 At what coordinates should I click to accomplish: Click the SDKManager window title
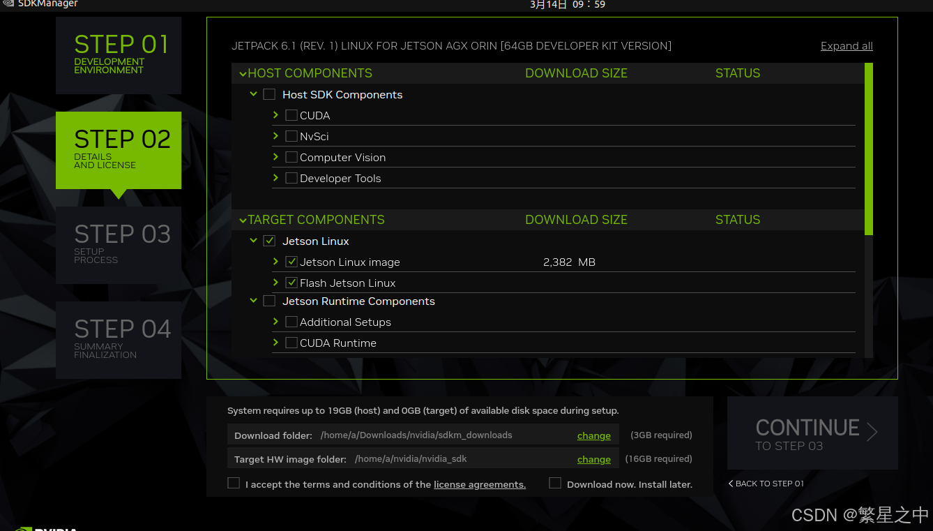[48, 3]
